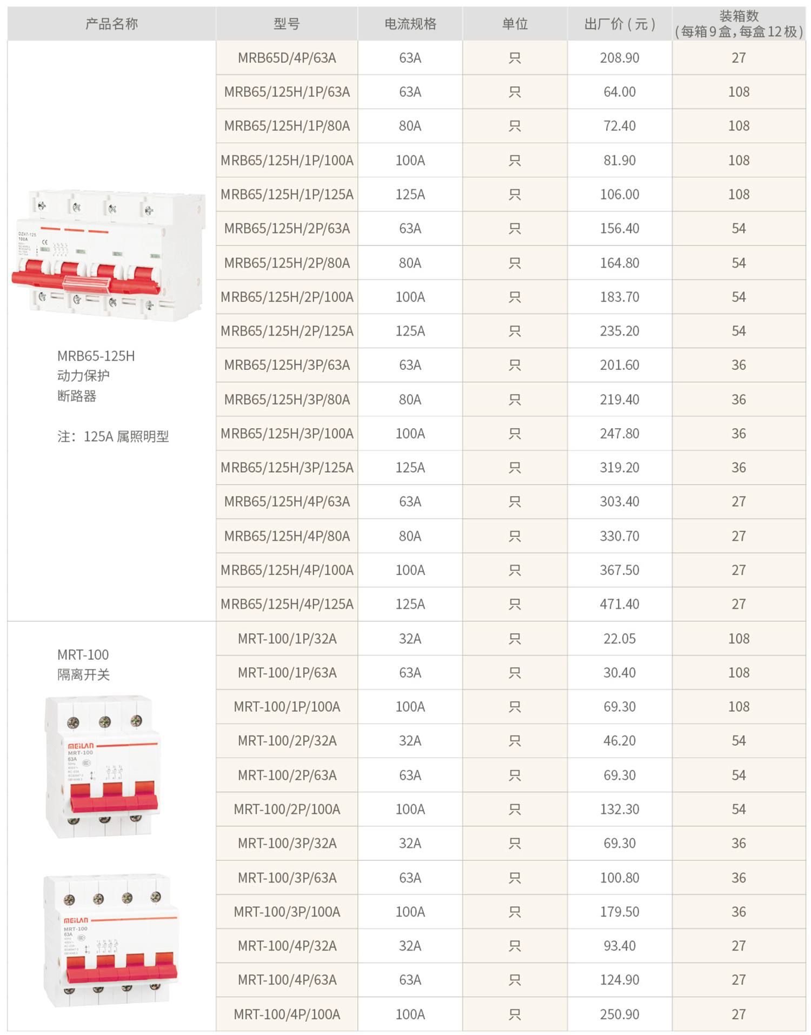
Task: Click the price 72.40
Action: coord(620,126)
